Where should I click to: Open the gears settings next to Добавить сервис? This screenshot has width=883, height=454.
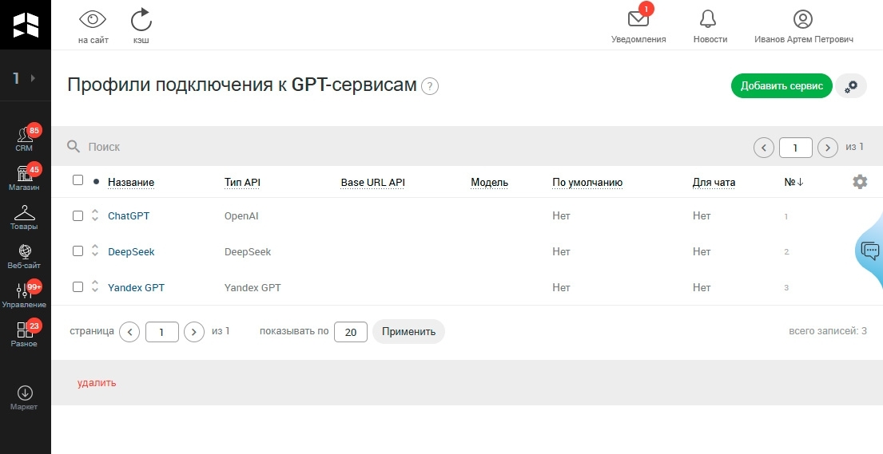851,86
